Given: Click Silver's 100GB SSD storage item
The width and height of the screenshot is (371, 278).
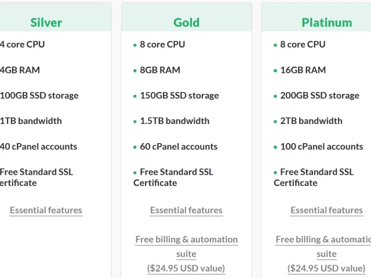Looking at the screenshot, I should coord(39,96).
